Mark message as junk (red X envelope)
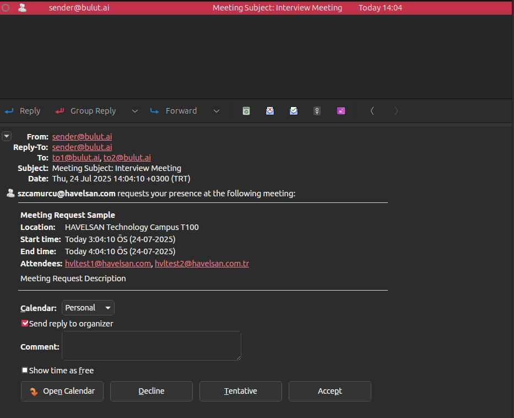514x418 pixels. pos(270,111)
